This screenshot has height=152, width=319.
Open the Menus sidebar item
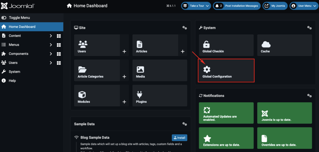click(x=14, y=45)
